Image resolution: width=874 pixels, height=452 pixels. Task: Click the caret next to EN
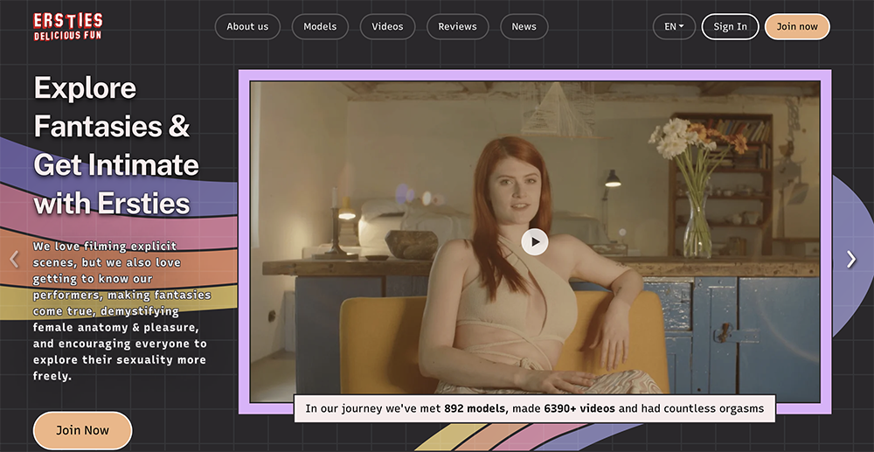pyautogui.click(x=682, y=27)
